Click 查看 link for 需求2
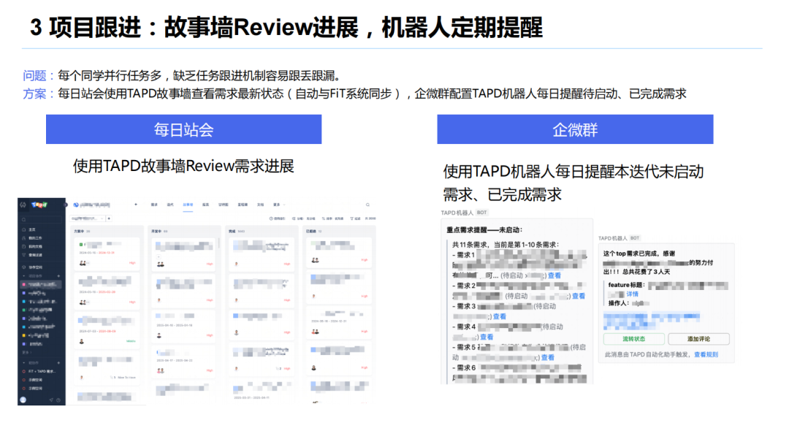Viewport: 789px width, 442px height. click(x=579, y=296)
